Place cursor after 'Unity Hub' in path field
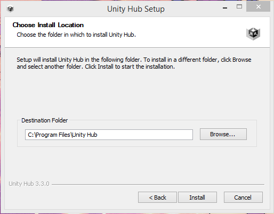The width and height of the screenshot is (274, 214). click(98, 135)
